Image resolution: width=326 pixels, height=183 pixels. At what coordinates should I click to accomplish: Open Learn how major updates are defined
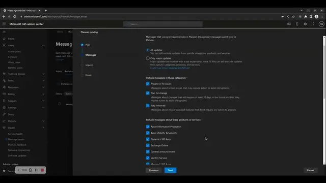170,68
